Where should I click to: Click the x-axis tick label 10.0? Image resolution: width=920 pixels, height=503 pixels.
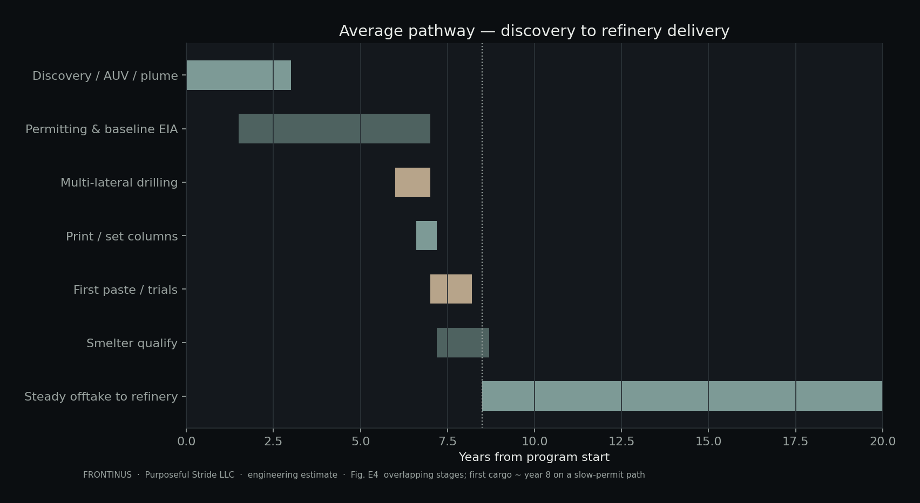point(535,442)
